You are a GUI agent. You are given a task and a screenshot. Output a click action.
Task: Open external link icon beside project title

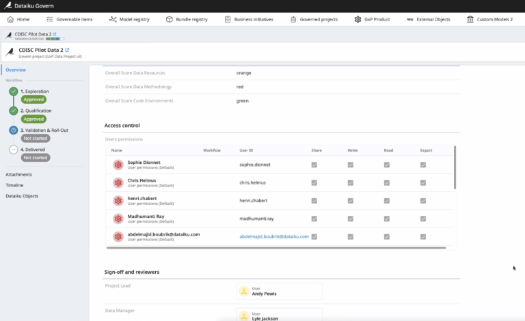tap(67, 50)
